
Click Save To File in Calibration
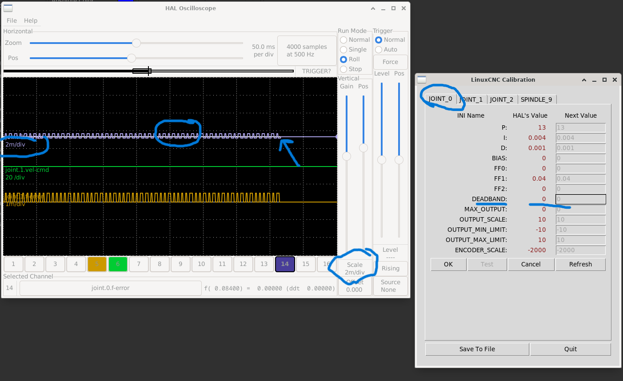point(477,349)
